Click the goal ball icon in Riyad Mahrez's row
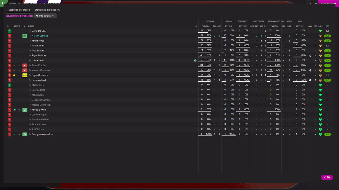This screenshot has height=190, width=339. [310, 56]
